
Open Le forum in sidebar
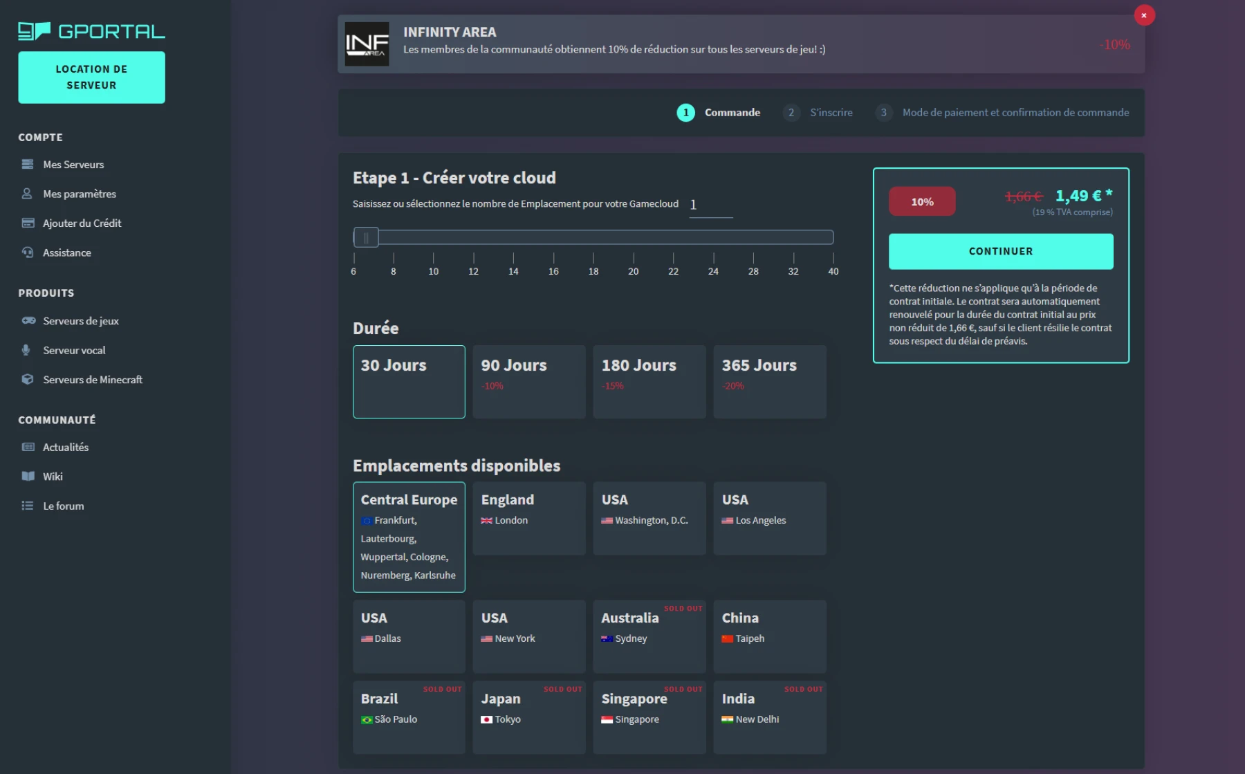(x=63, y=506)
